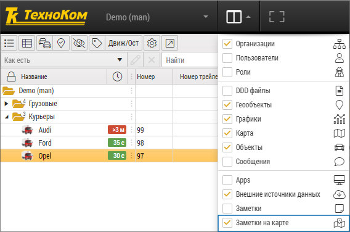Switch to table view icon
Screen dimensions: 350x232
tap(26, 43)
